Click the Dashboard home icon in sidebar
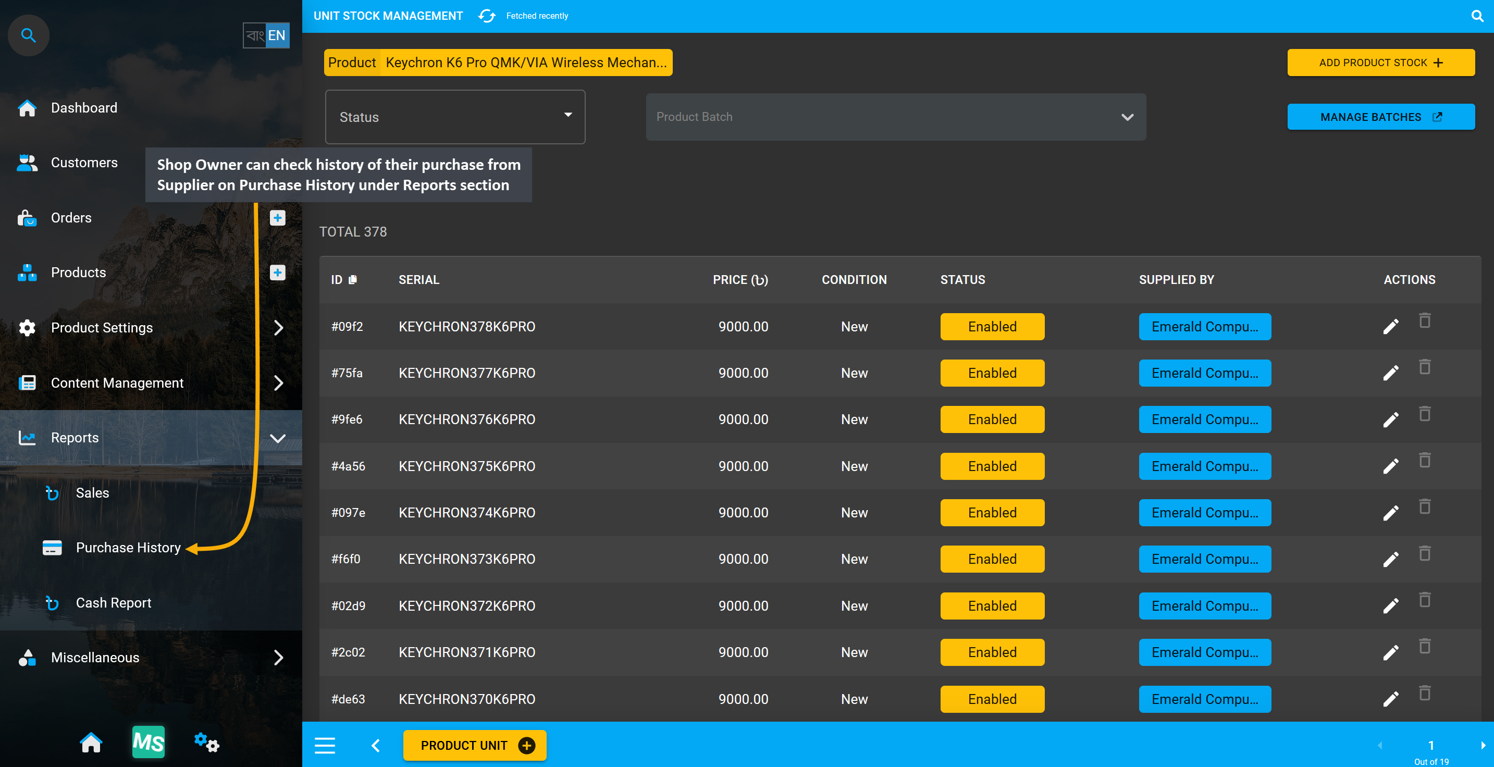The image size is (1494, 767). coord(28,108)
